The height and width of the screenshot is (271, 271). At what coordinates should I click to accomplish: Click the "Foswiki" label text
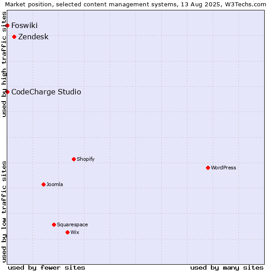pyautogui.click(x=24, y=26)
